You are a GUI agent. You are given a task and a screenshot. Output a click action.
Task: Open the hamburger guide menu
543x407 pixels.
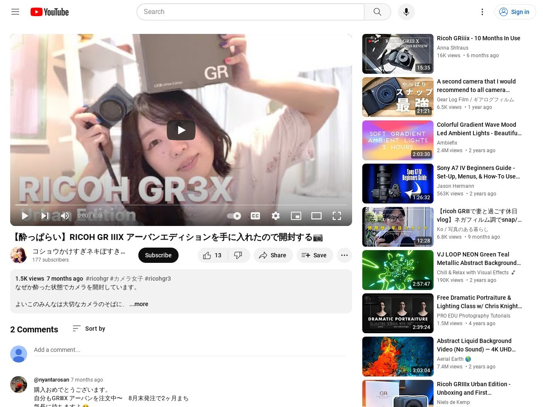15,12
